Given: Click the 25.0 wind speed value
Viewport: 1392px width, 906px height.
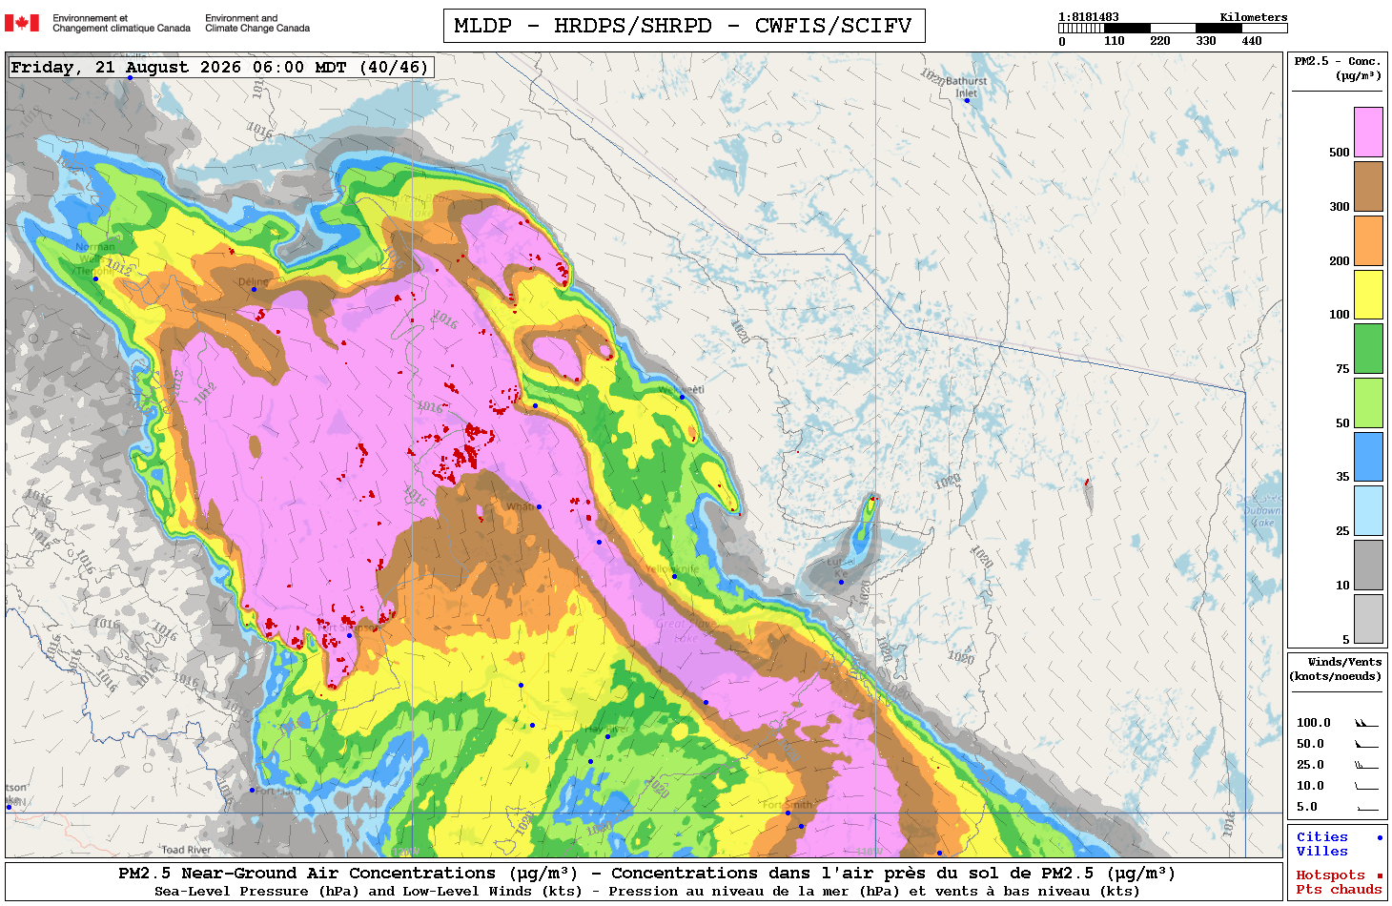Looking at the screenshot, I should click(x=1310, y=765).
